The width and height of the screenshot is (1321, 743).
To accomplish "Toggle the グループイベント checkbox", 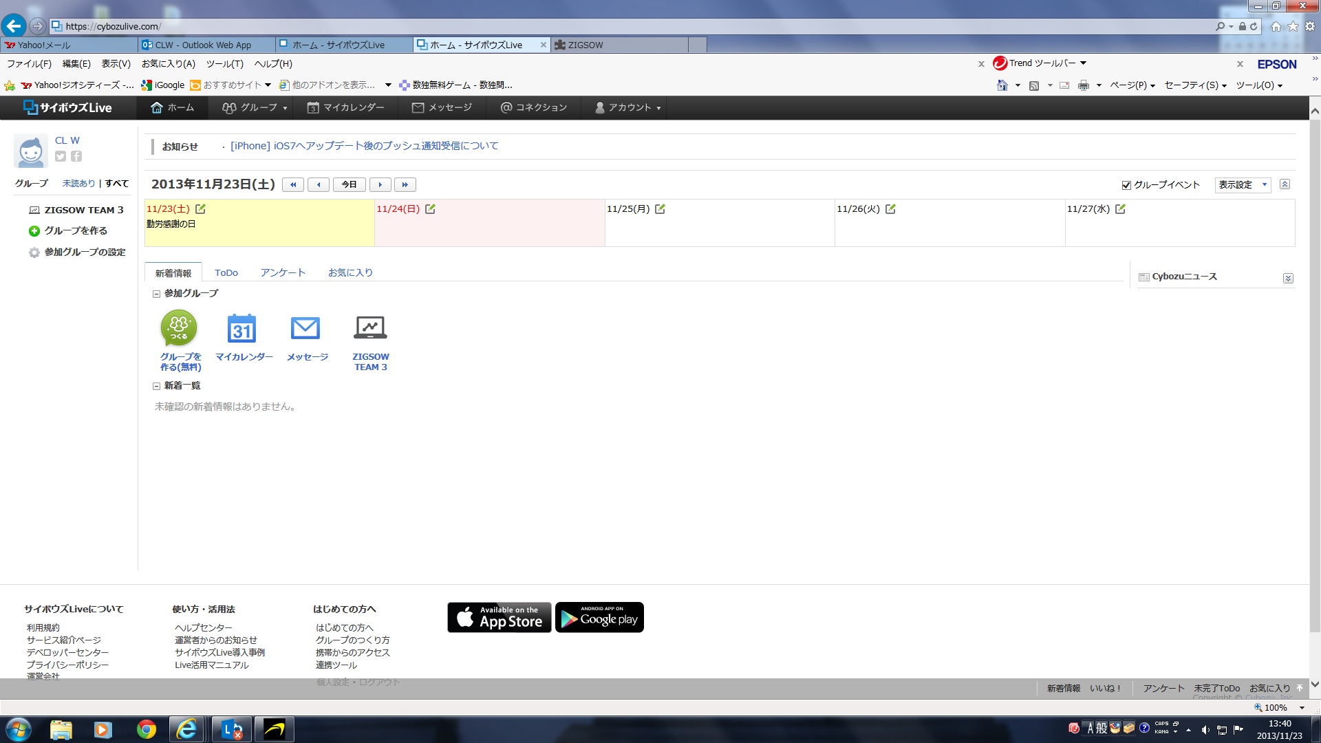I will tap(1126, 185).
